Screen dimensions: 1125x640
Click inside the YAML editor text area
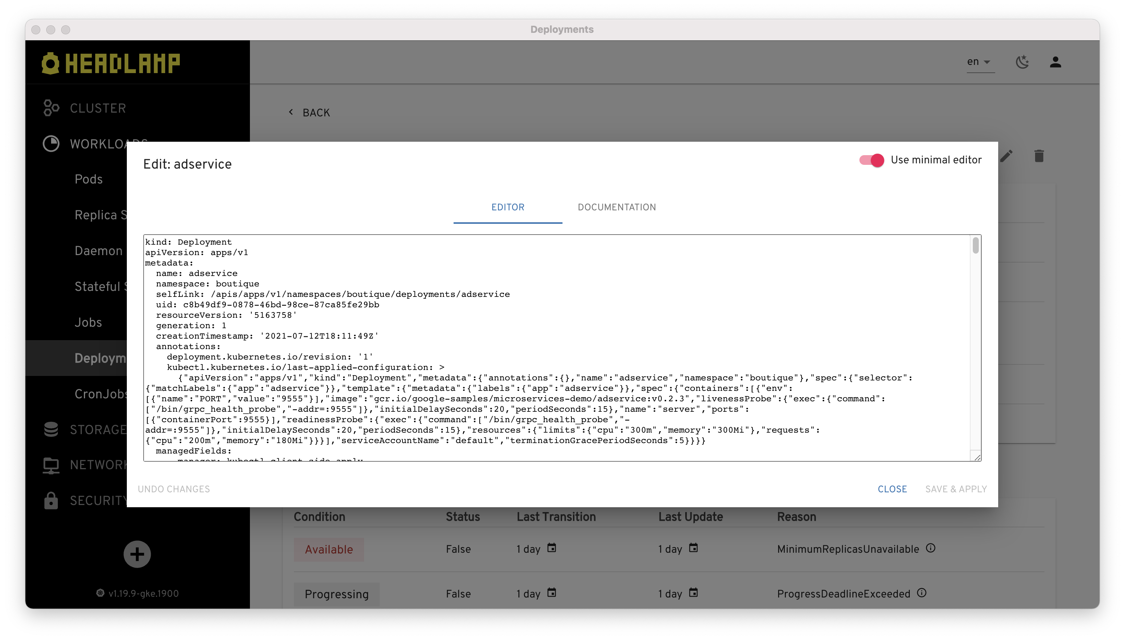[x=527, y=325]
